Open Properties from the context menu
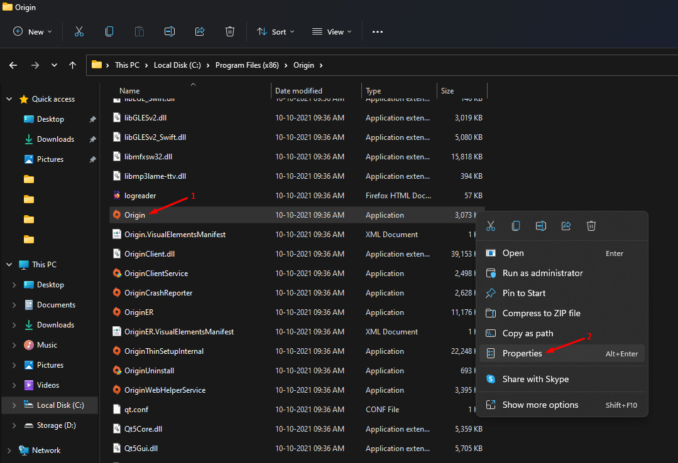Screen dimensions: 678x463 pyautogui.click(x=562, y=353)
